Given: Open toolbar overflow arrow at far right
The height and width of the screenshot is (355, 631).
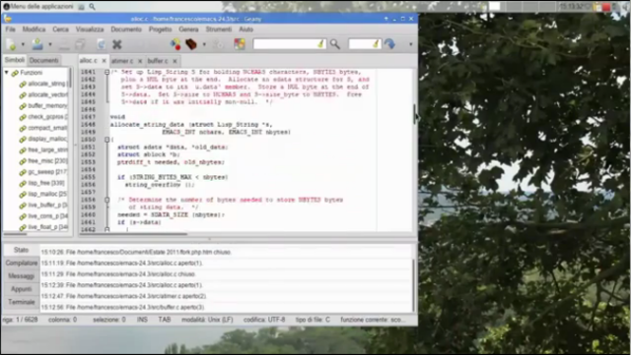Looking at the screenshot, I should coord(411,44).
